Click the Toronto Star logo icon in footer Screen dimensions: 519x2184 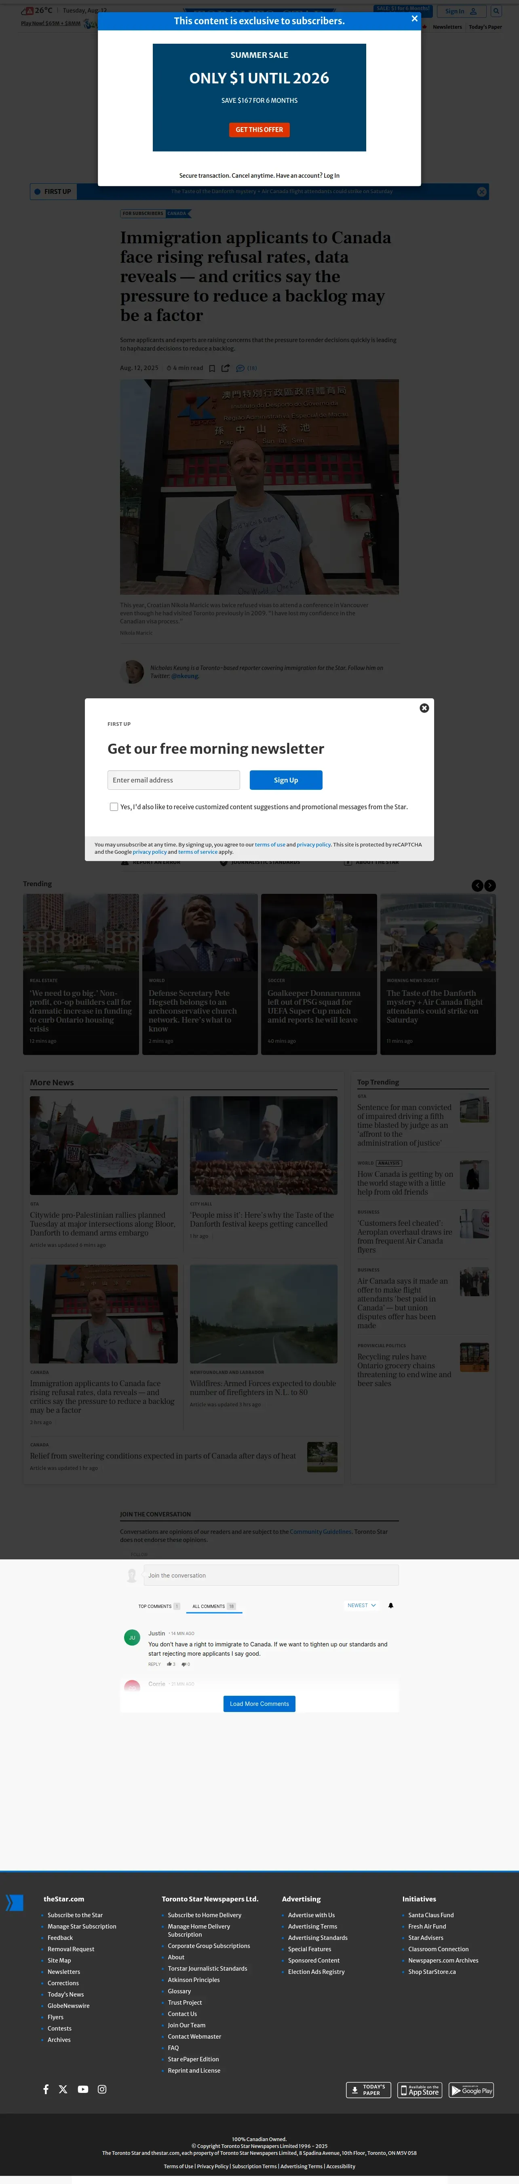point(15,1903)
